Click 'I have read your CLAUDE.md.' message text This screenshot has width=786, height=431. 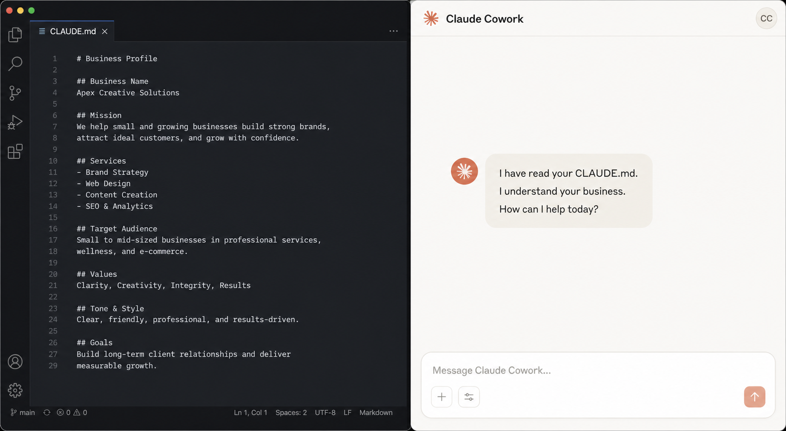568,173
